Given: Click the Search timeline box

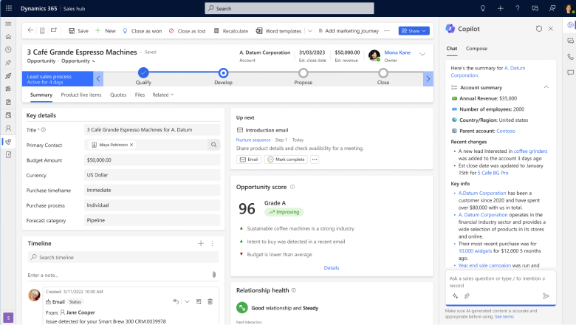Looking at the screenshot, I should [123, 257].
